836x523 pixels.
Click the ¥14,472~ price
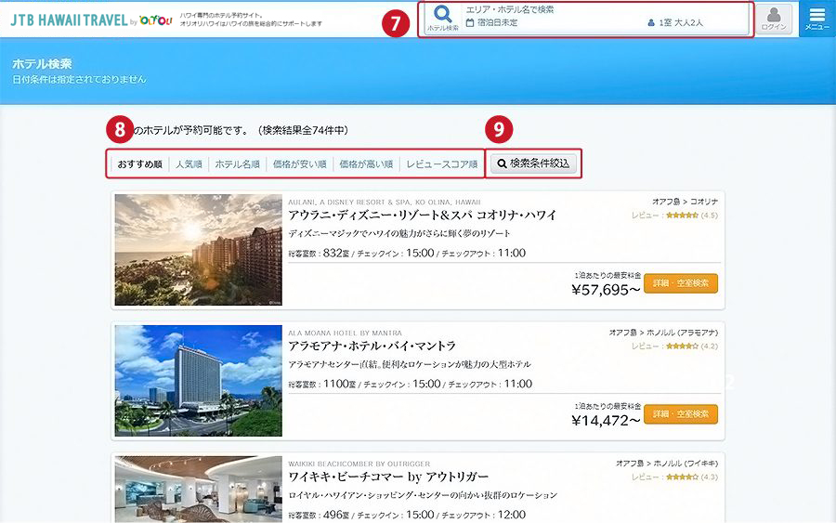606,421
